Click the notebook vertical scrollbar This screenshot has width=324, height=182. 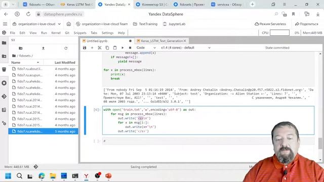(320, 143)
